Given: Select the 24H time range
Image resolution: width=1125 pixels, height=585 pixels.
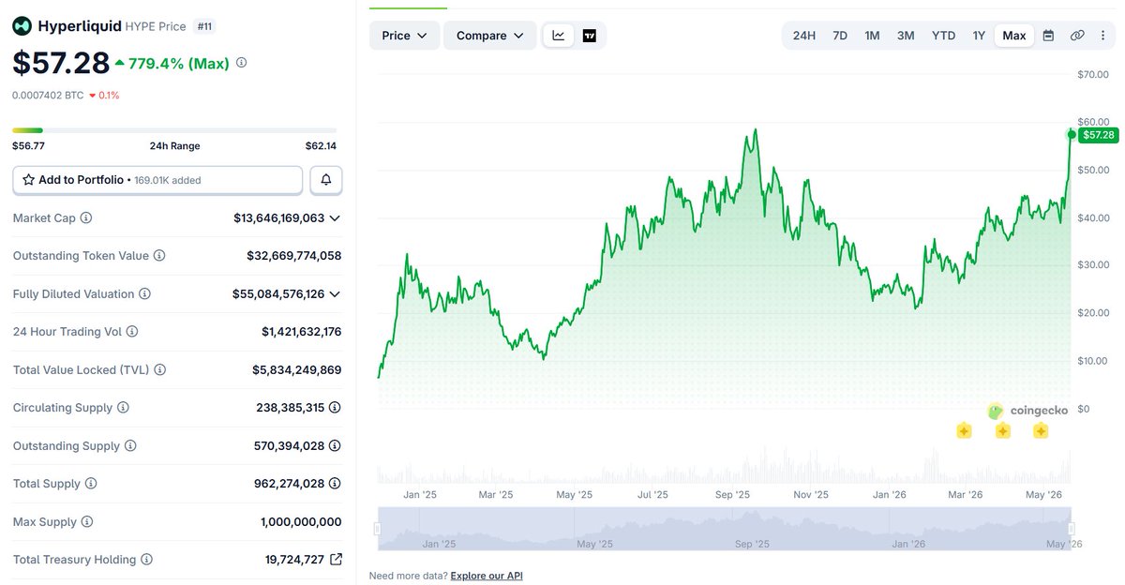Looking at the screenshot, I should [x=803, y=36].
